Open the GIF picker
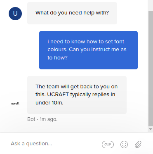153x154 pixels. [x=108, y=145]
